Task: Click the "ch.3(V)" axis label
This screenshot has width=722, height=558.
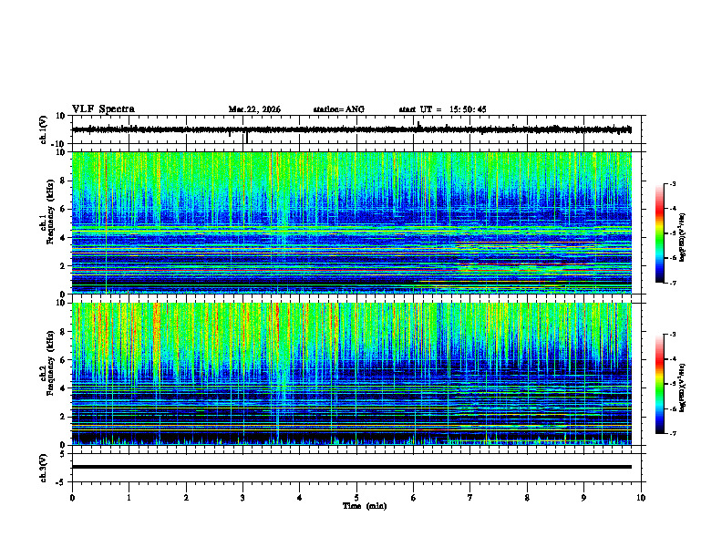Action: coord(44,468)
